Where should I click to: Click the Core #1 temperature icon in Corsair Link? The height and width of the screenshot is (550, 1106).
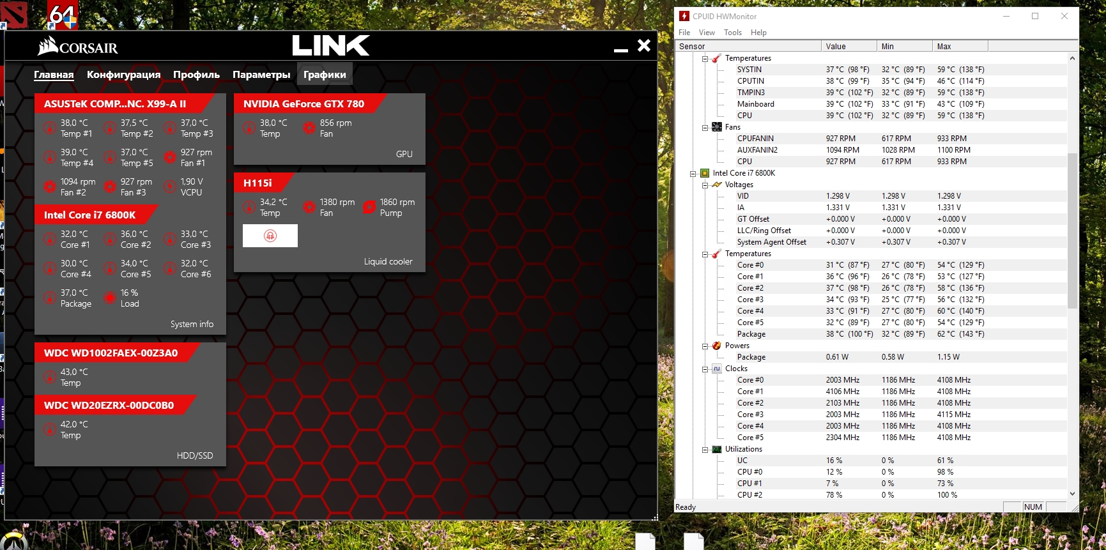[50, 239]
